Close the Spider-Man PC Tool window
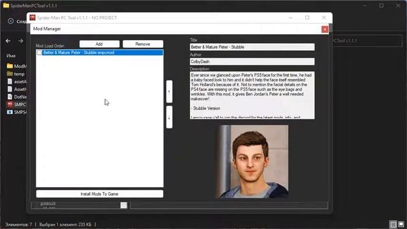This screenshot has width=407, height=229. (x=324, y=18)
